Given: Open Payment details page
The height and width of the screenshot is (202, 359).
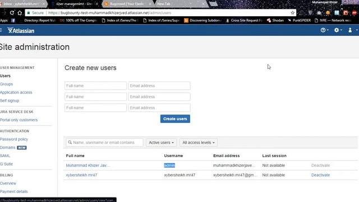Looking at the screenshot, I should 13,191.
